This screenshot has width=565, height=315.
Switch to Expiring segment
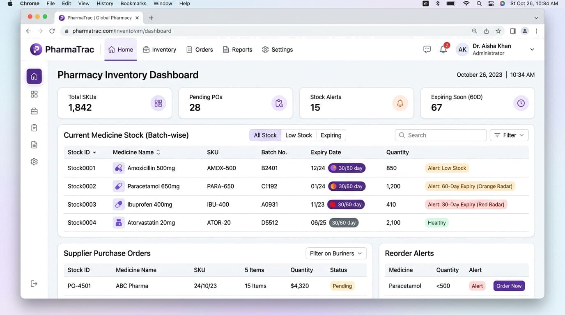click(x=331, y=135)
